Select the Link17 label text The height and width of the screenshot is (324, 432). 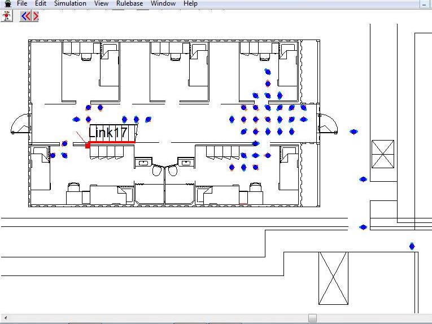(x=108, y=133)
